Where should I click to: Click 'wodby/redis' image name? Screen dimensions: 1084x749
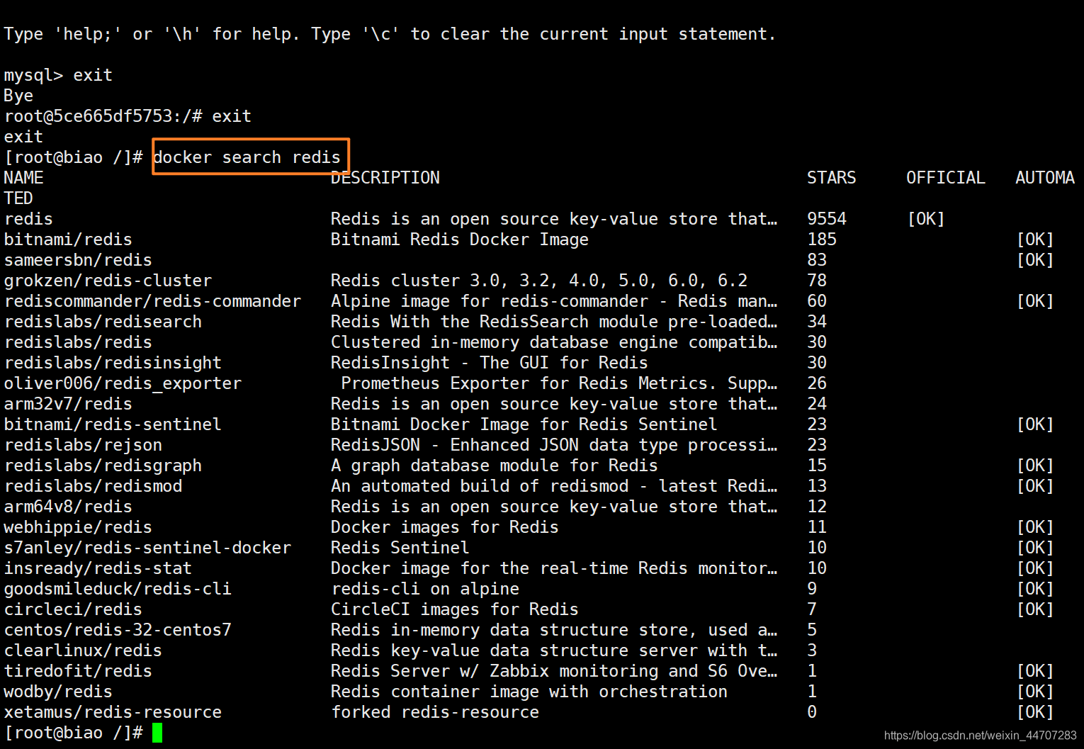58,692
